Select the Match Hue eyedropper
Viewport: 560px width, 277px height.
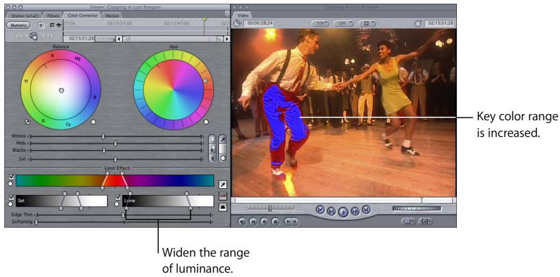coord(223,139)
